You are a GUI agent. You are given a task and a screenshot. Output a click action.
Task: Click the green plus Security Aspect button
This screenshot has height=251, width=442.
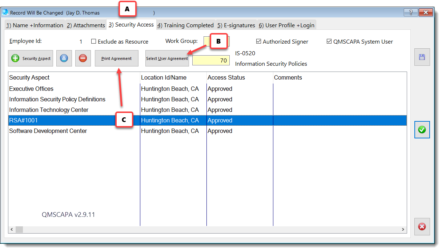(31, 58)
